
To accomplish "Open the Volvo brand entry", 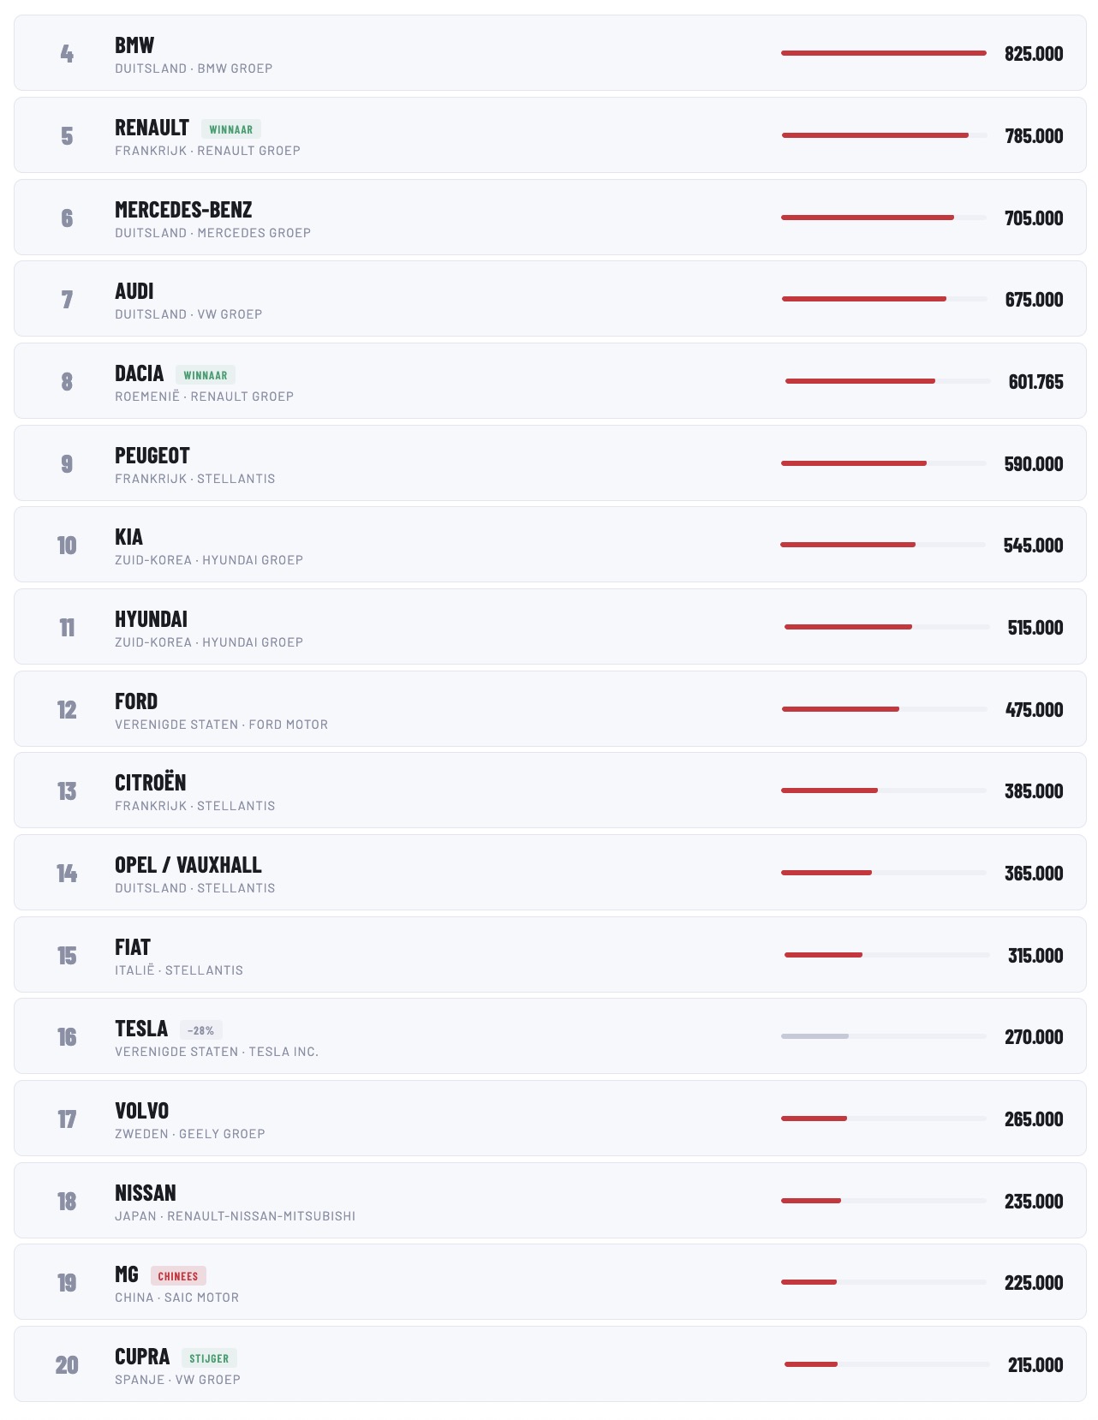I will coord(142,1111).
